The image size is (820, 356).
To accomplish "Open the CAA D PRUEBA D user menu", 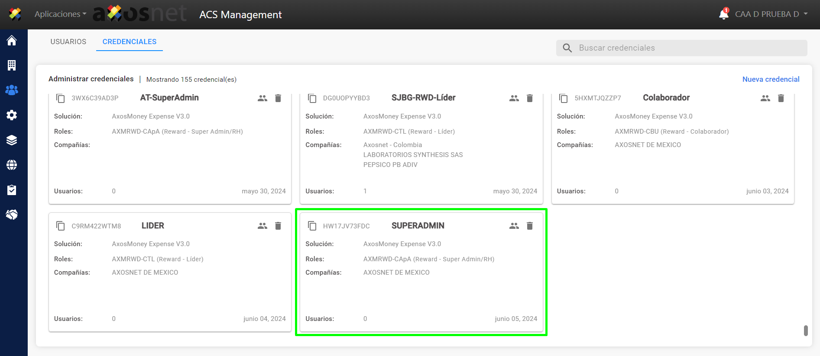I will pos(771,14).
